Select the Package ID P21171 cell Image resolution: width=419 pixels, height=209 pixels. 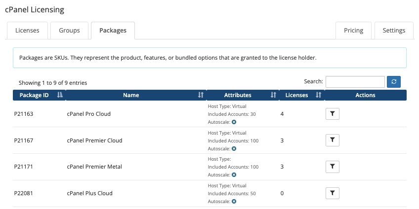24,167
